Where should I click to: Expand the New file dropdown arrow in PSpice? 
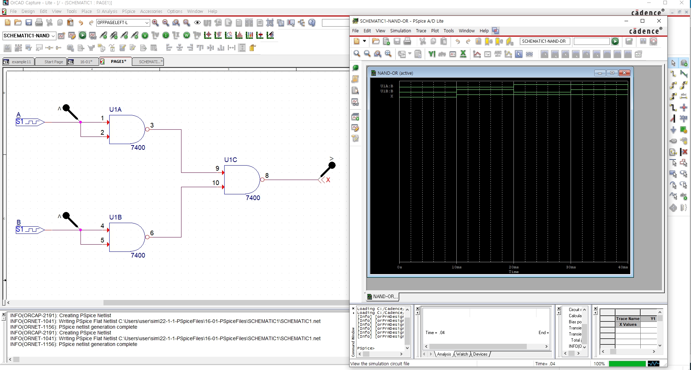click(x=364, y=41)
